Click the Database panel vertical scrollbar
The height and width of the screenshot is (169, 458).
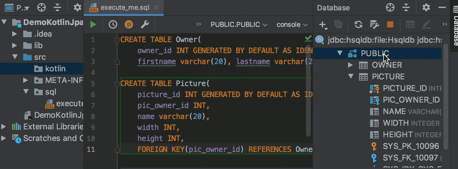[446, 92]
